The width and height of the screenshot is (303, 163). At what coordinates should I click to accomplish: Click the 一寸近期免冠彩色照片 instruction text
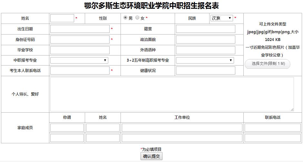[273, 51]
